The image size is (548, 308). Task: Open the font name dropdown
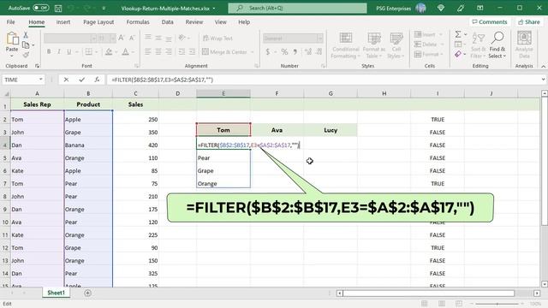pos(93,38)
